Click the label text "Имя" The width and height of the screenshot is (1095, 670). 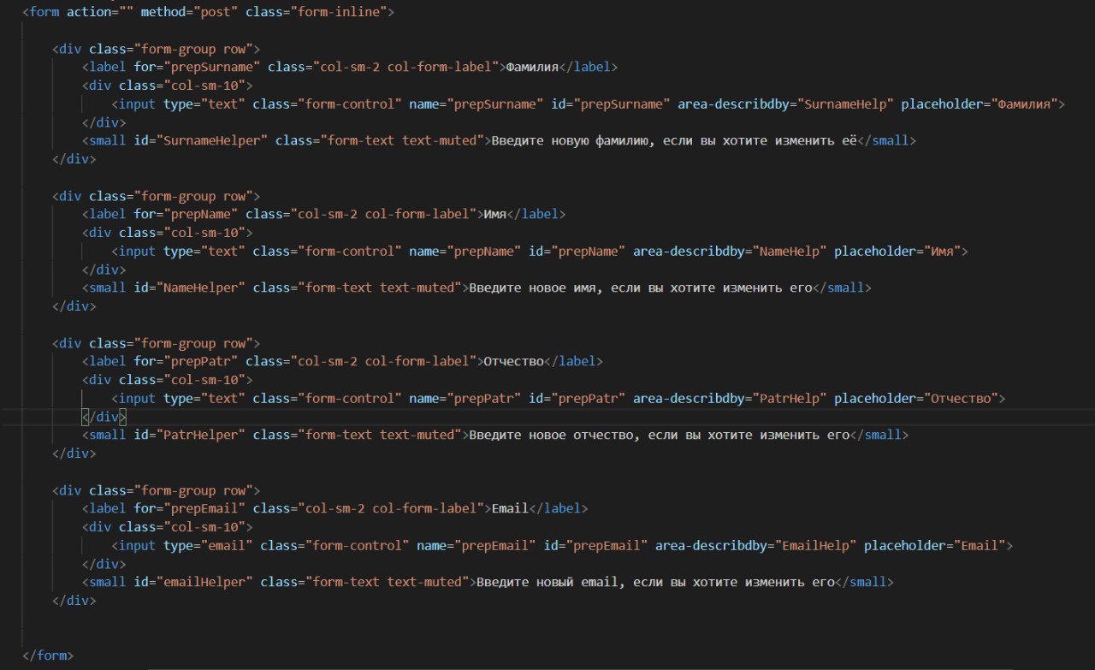[x=495, y=214]
